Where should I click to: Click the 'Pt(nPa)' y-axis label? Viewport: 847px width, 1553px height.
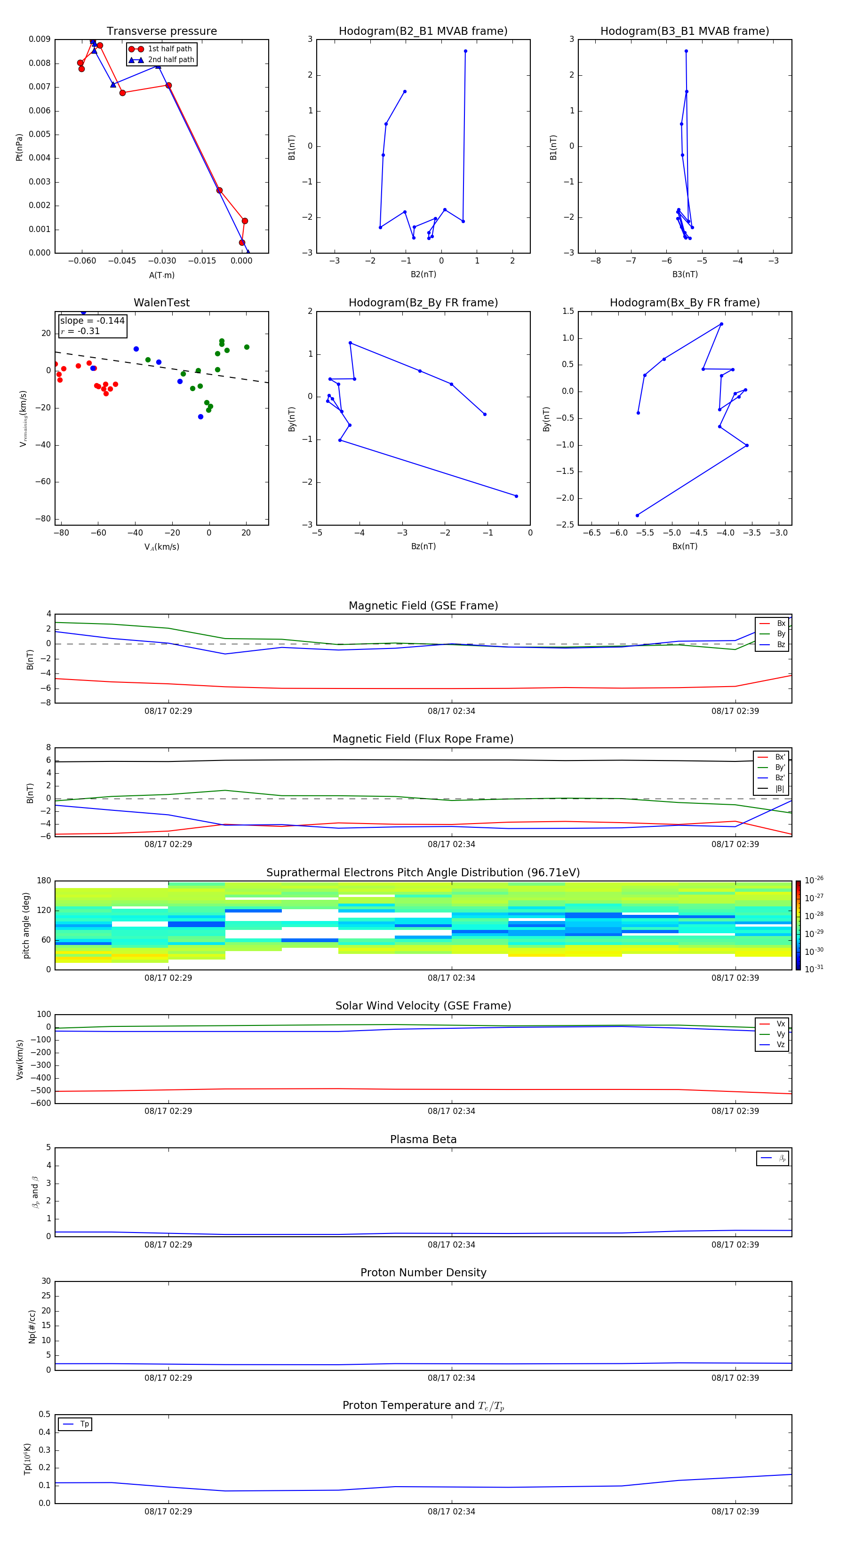coord(19,147)
